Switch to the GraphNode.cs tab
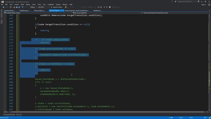This screenshot has height=119, width=211. [76, 11]
